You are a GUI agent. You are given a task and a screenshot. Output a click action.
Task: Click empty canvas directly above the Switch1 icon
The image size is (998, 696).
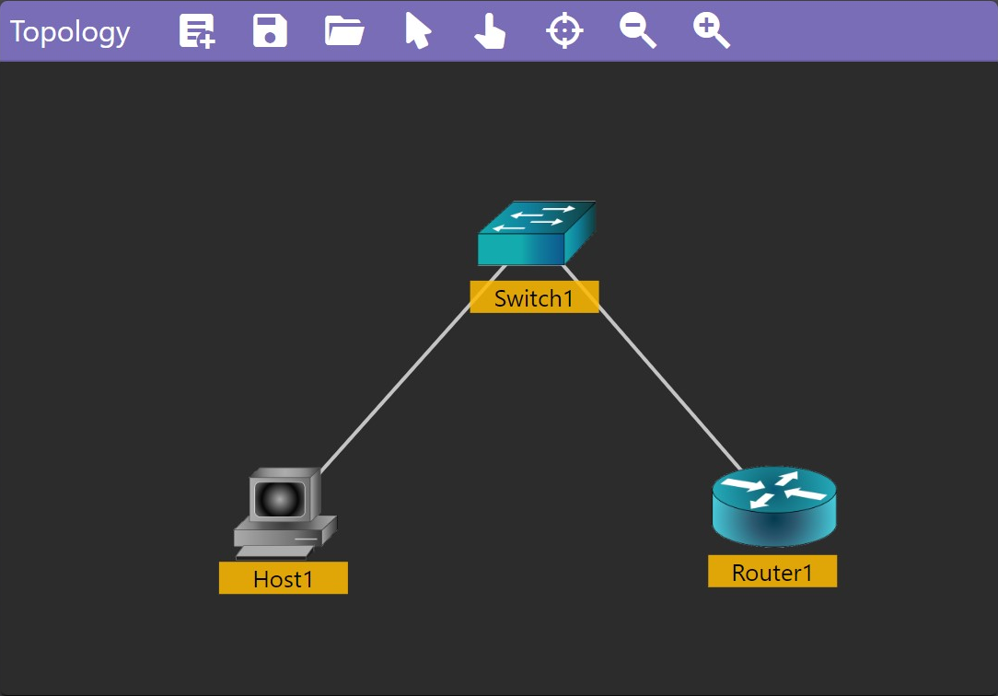coord(536,138)
